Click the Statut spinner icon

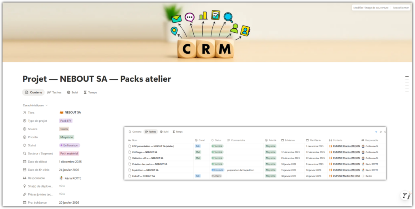[x=25, y=146]
